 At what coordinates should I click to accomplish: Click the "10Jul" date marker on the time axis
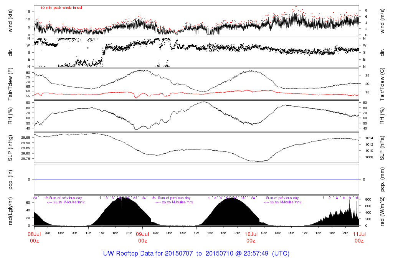point(251,234)
